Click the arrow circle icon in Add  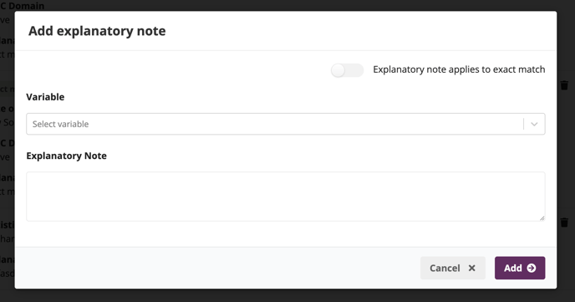click(532, 269)
